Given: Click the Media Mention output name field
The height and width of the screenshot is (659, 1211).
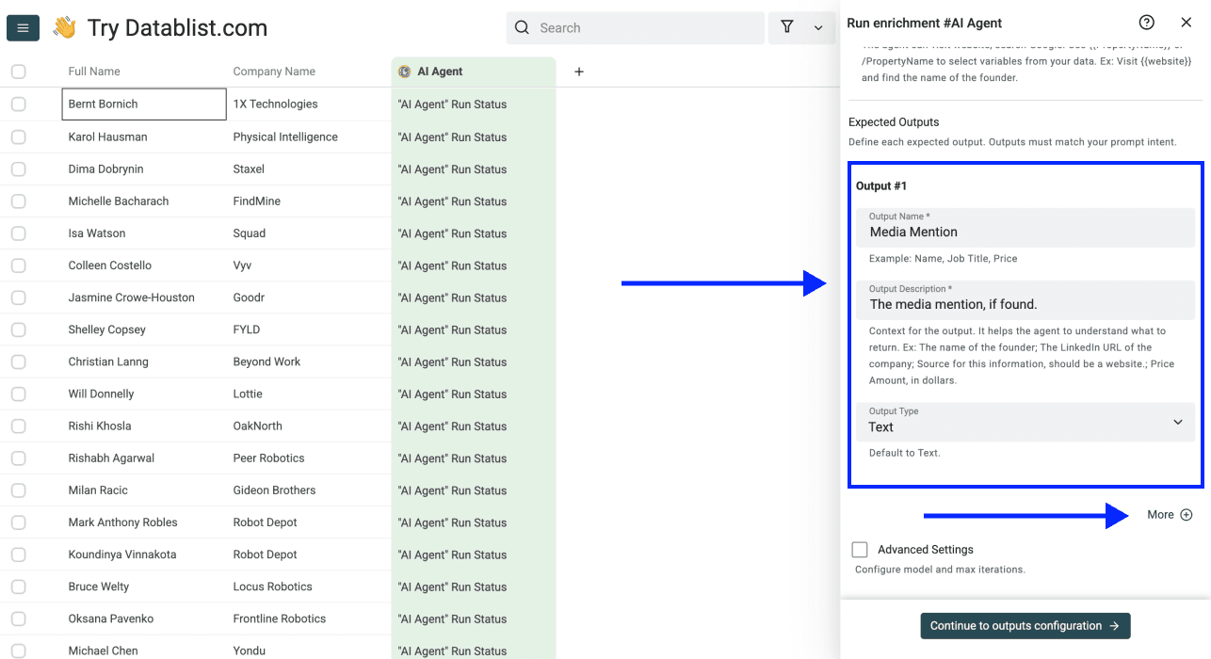Looking at the screenshot, I should coord(1025,227).
